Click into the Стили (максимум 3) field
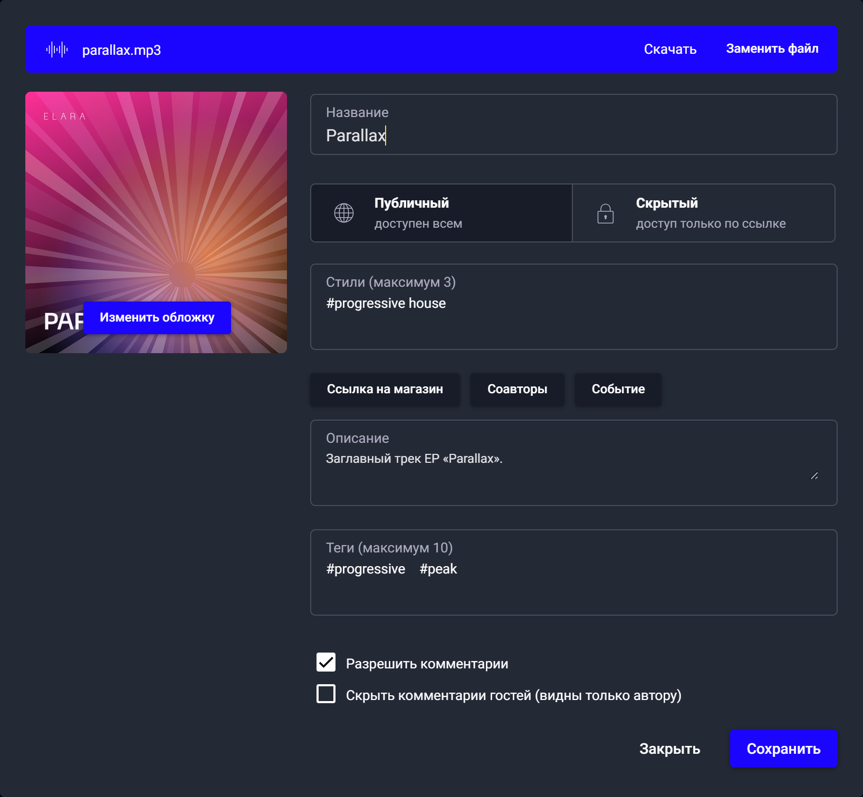863x797 pixels. click(x=574, y=307)
